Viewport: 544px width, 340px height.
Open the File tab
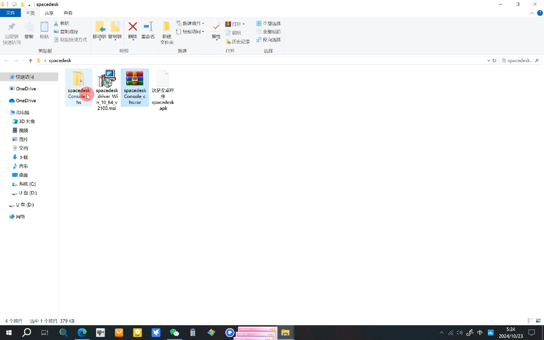10,13
